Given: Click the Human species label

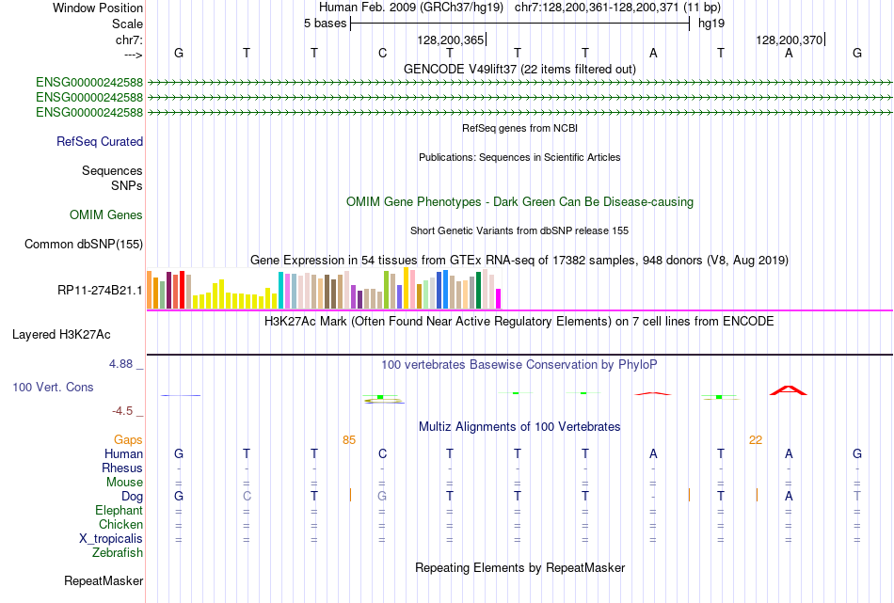Looking at the screenshot, I should [123, 453].
